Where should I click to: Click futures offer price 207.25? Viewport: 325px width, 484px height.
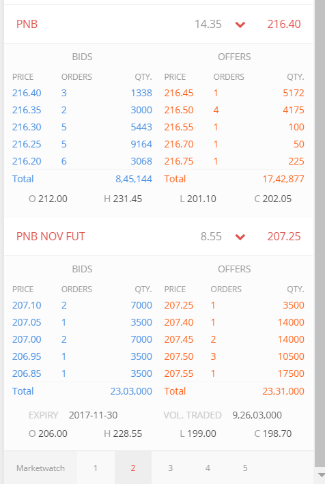coord(179,305)
